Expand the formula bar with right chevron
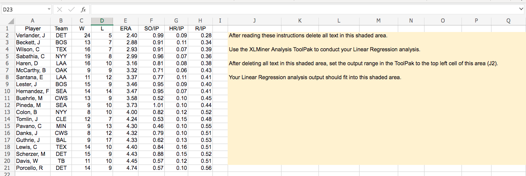 [521, 9]
